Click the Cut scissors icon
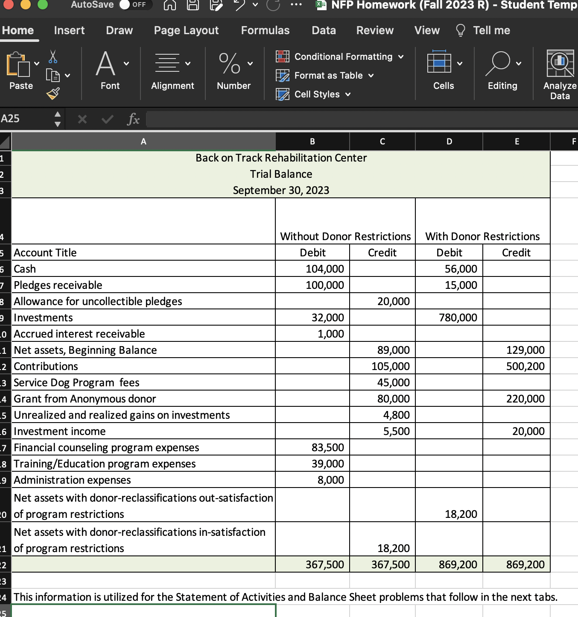The width and height of the screenshot is (578, 617). (x=53, y=56)
